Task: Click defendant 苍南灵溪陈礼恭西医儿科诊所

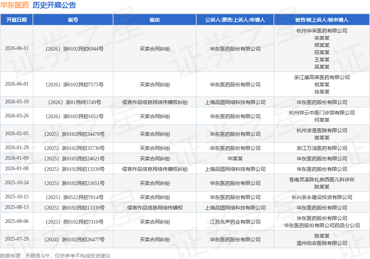Action: (x=322, y=180)
